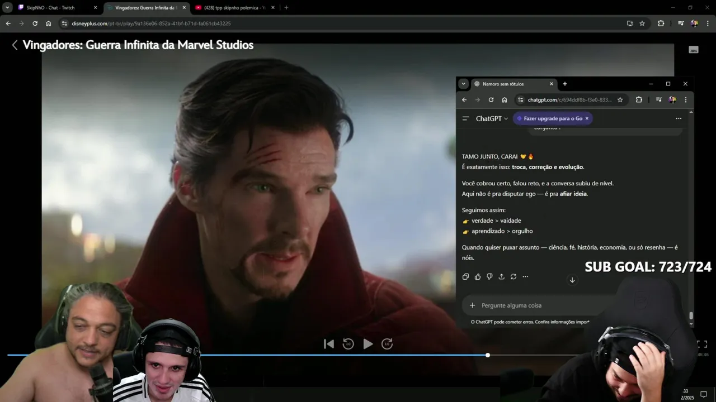Viewport: 716px width, 402px height.
Task: Switch to SkipNhO Chat Twitch tab
Action: click(56, 8)
